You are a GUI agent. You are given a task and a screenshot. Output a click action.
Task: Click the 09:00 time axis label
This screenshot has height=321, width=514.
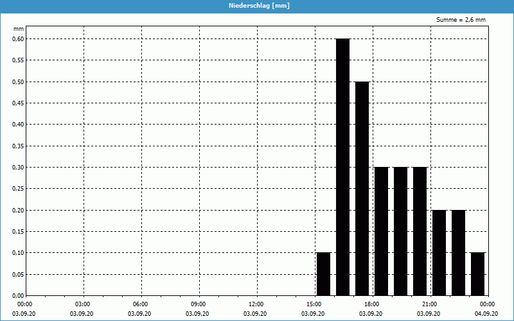(x=199, y=304)
